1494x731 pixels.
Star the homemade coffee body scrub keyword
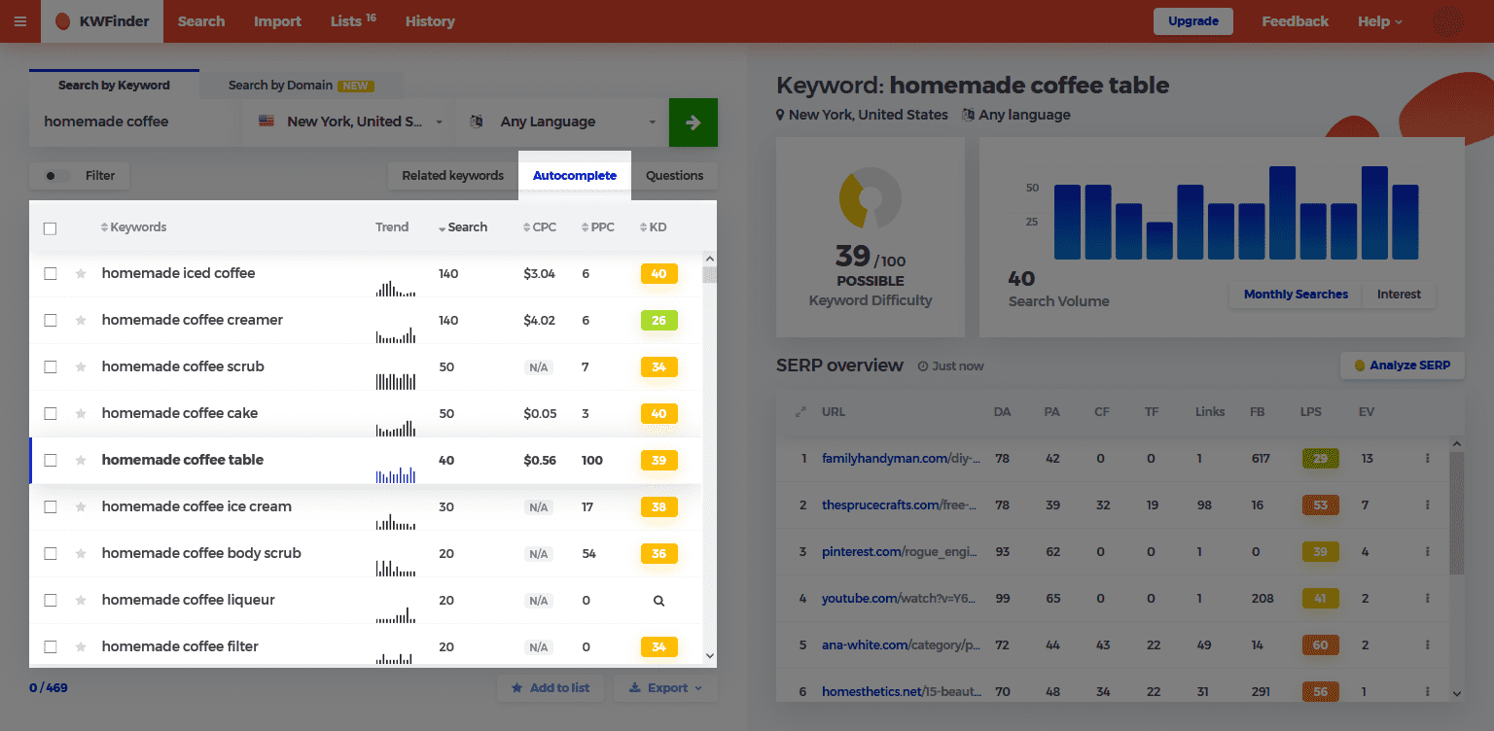point(81,554)
